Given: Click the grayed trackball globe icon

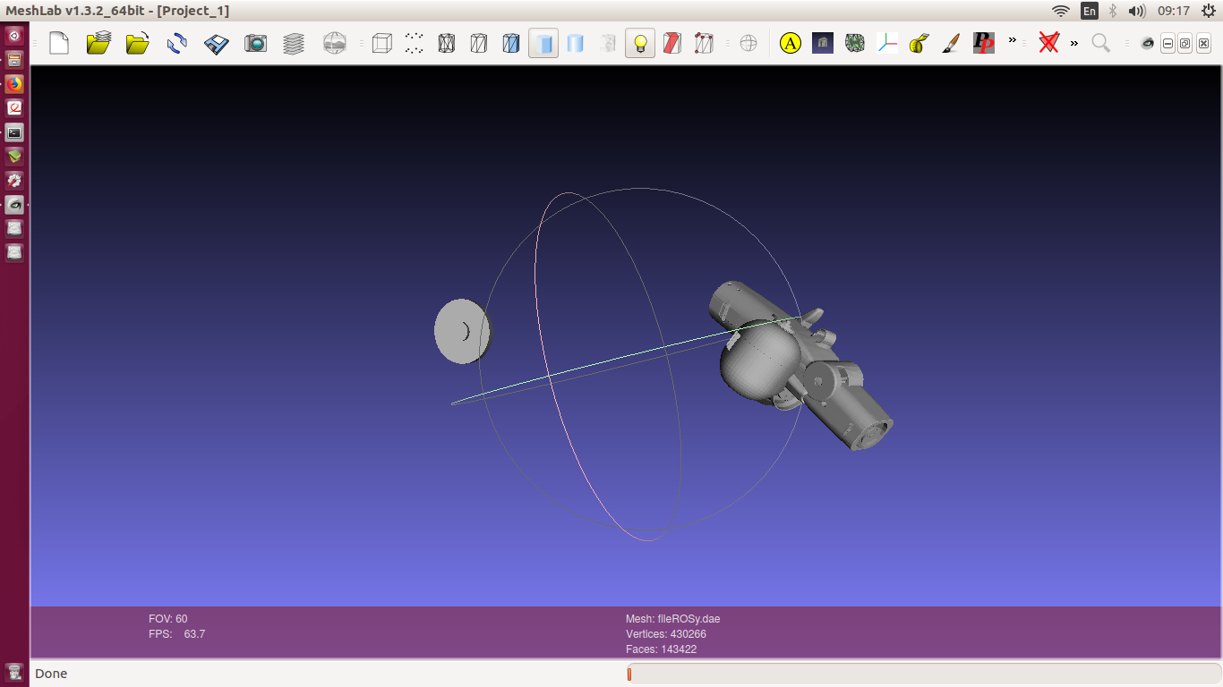Looking at the screenshot, I should coord(748,43).
